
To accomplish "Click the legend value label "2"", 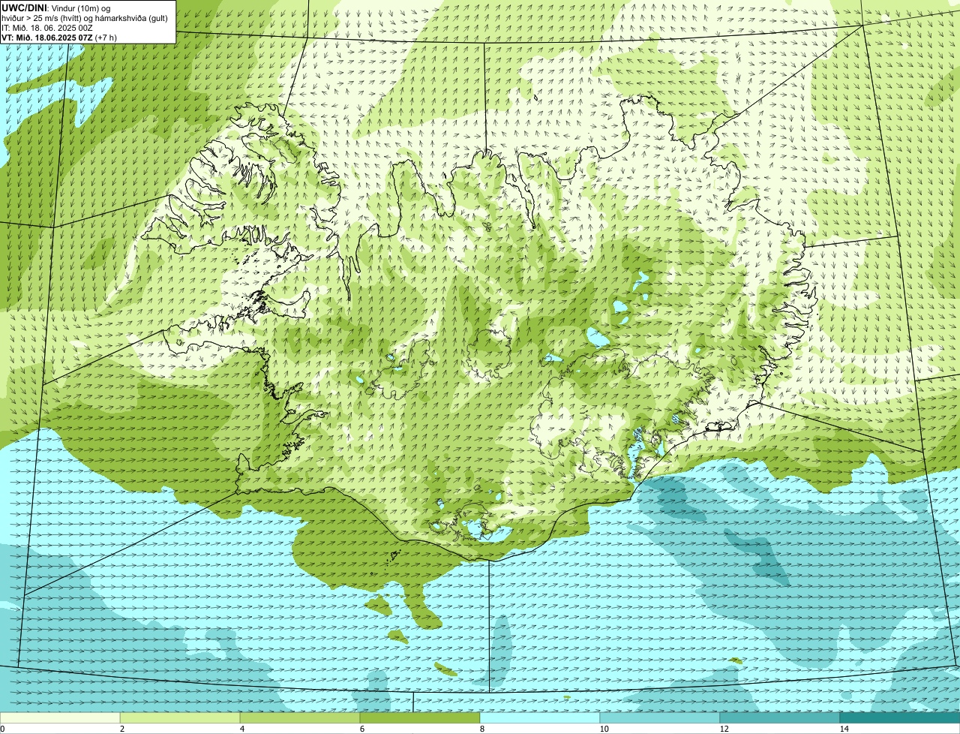I will pyautogui.click(x=121, y=729).
